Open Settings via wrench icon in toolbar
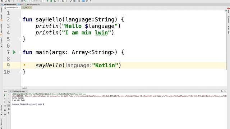Screen dimensions: 230x129 click(71, 1)
